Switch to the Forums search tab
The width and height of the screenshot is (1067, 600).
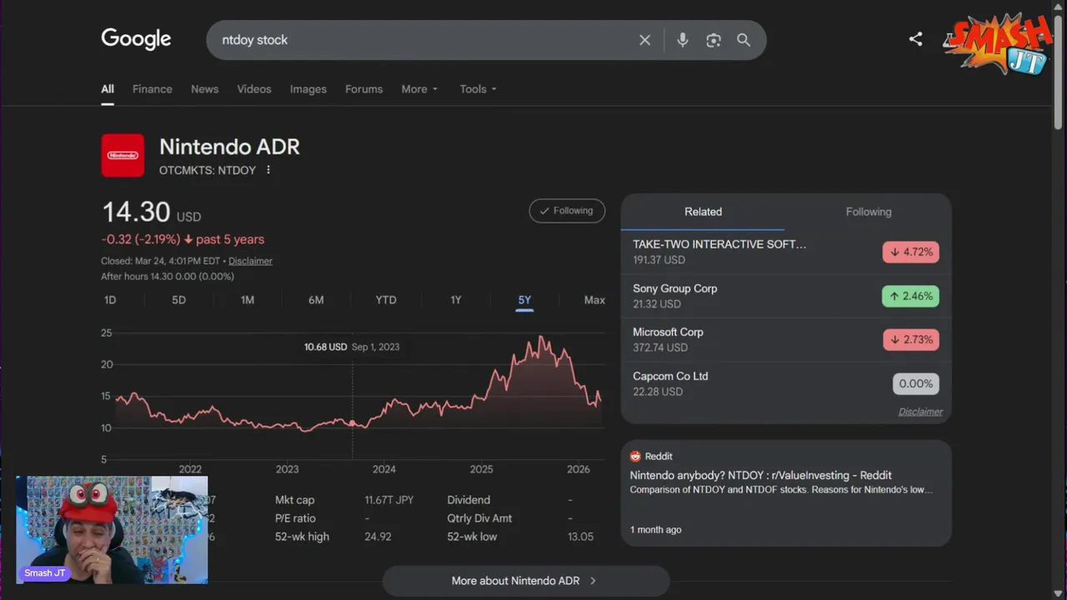pos(364,89)
